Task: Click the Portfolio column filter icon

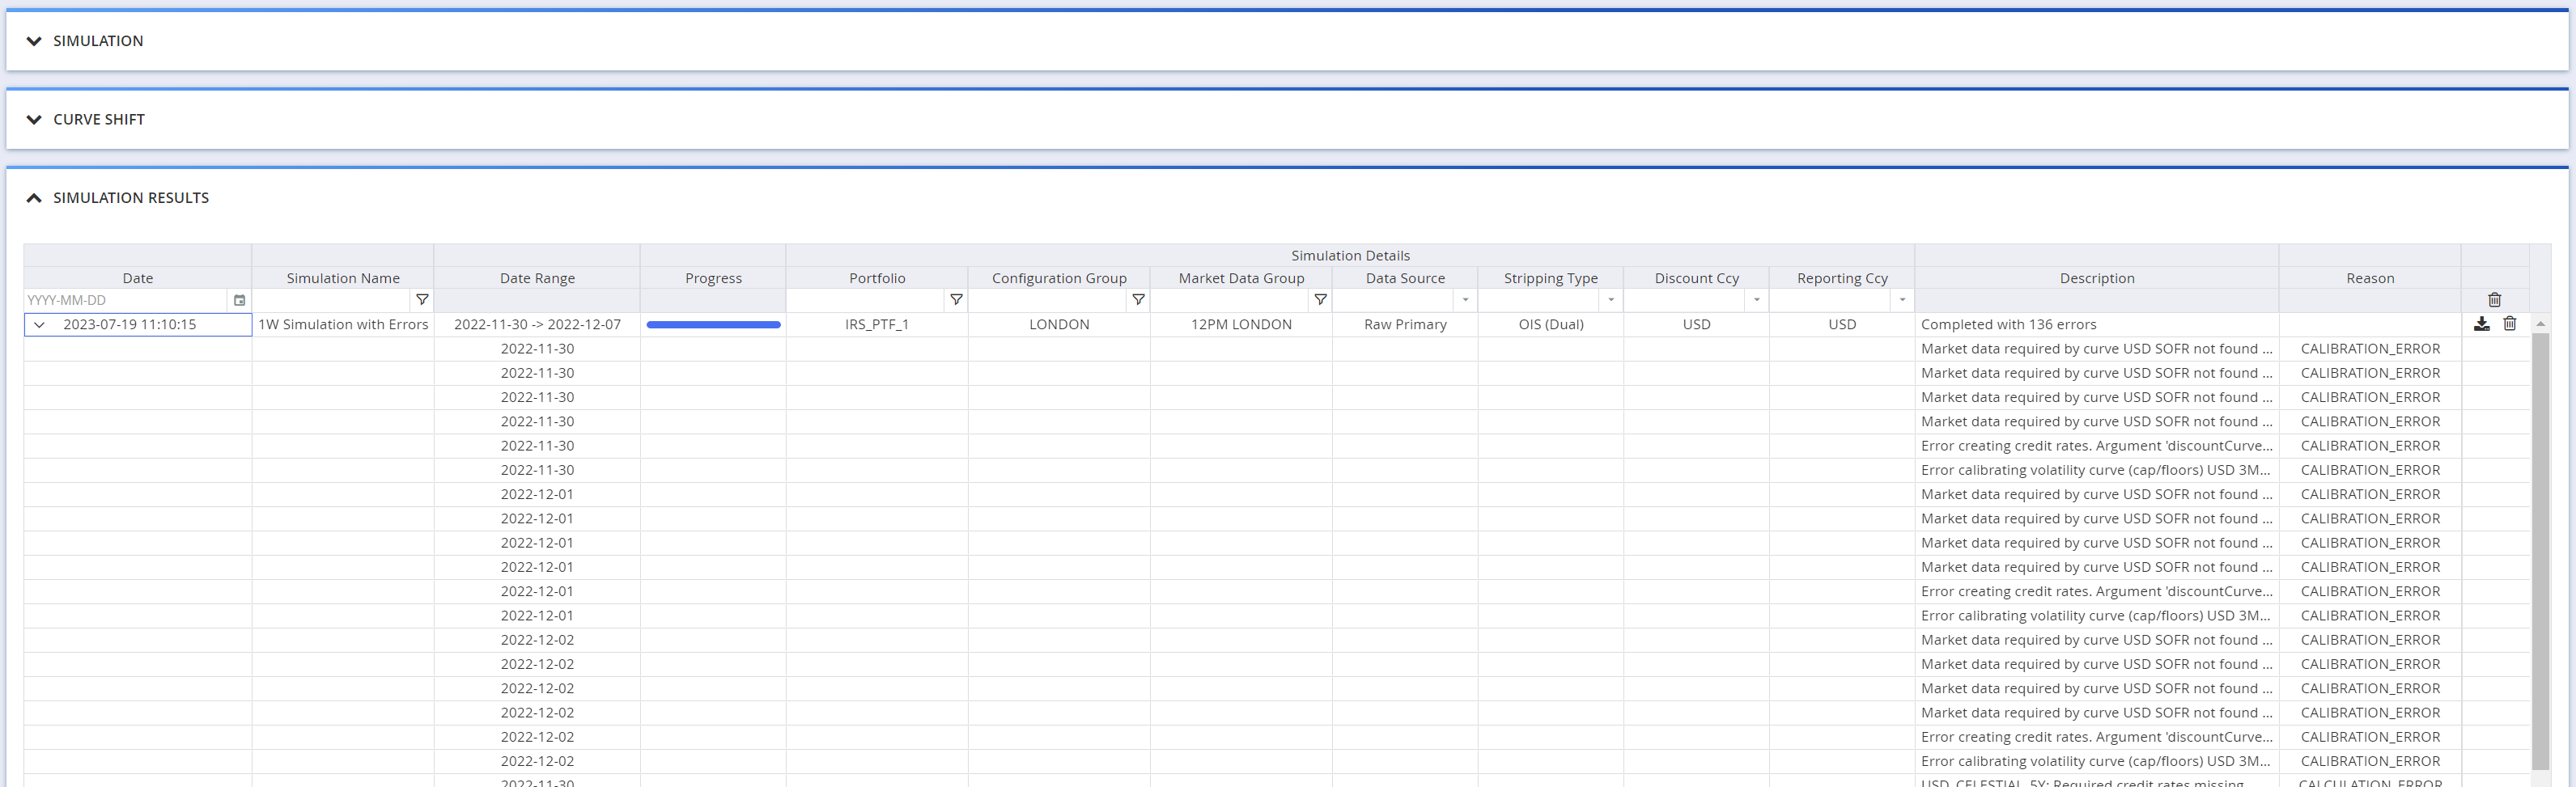Action: click(x=956, y=300)
